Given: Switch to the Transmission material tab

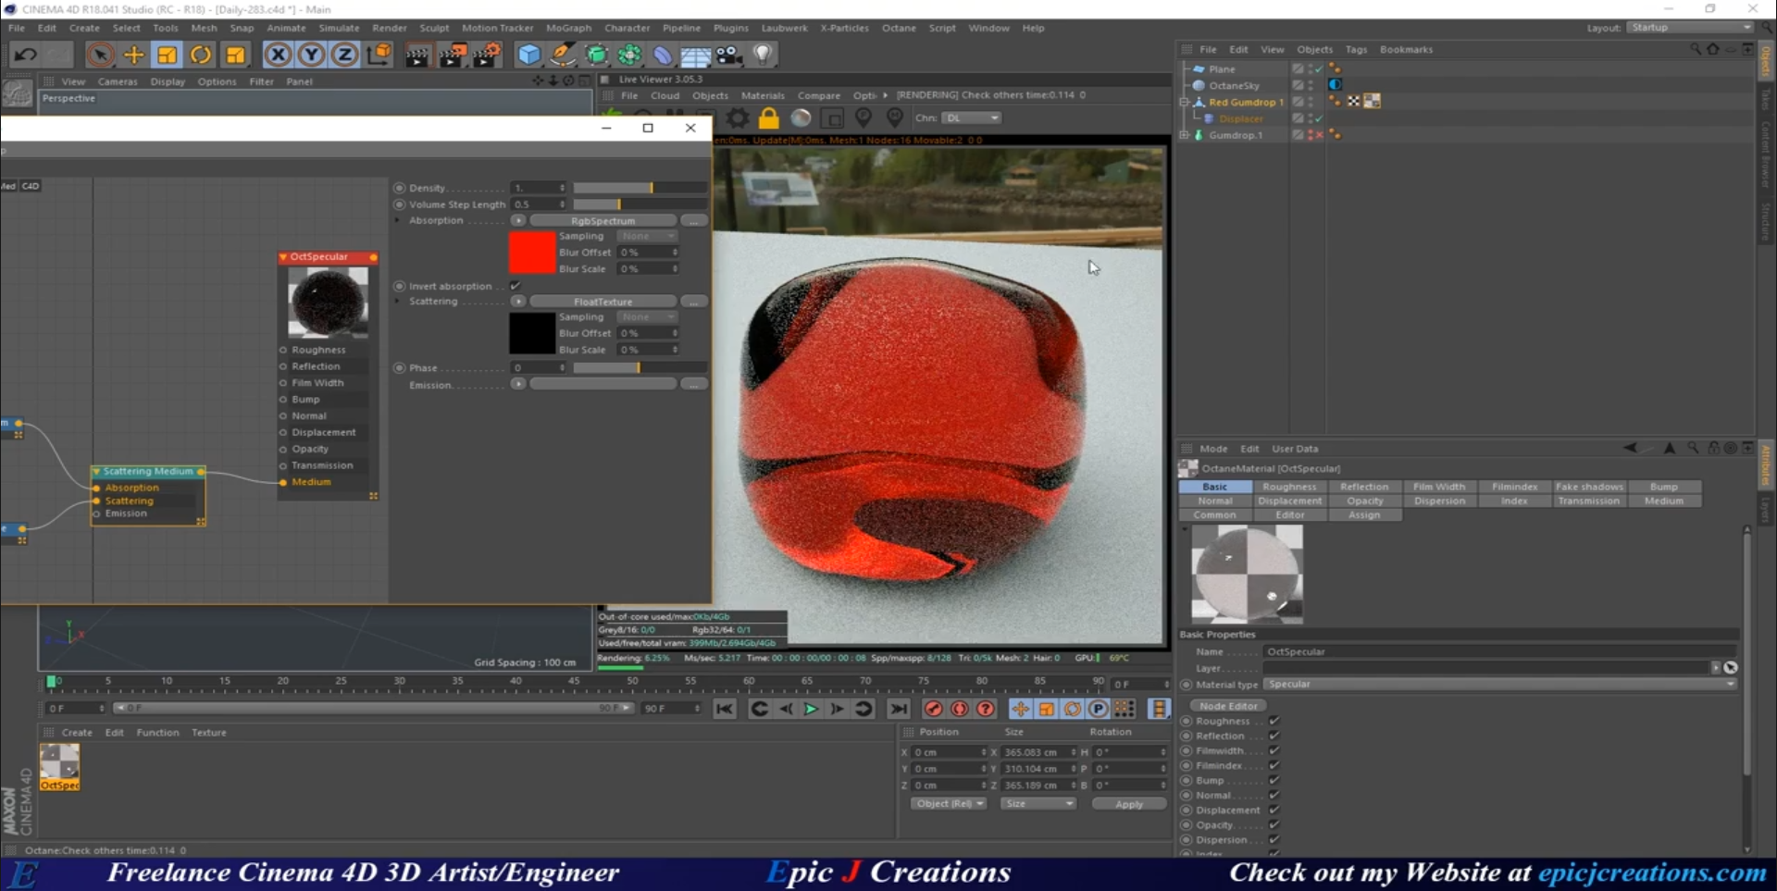Looking at the screenshot, I should point(1588,501).
